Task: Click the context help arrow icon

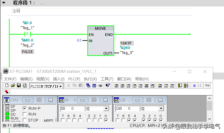Action: [x=107, y=86]
